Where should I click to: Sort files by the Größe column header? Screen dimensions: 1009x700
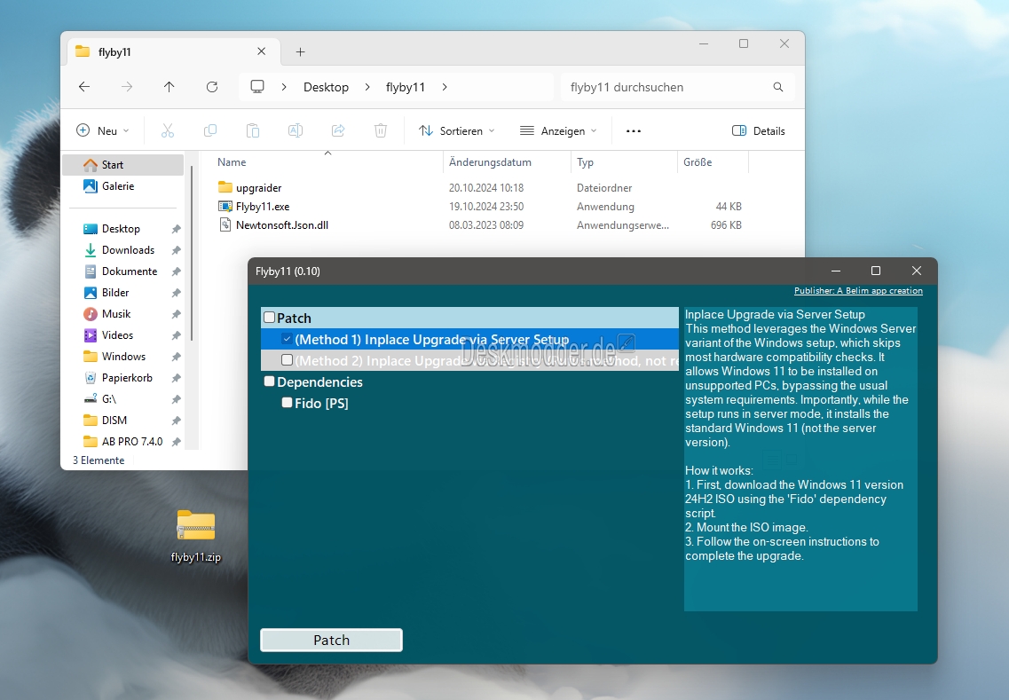click(713, 162)
